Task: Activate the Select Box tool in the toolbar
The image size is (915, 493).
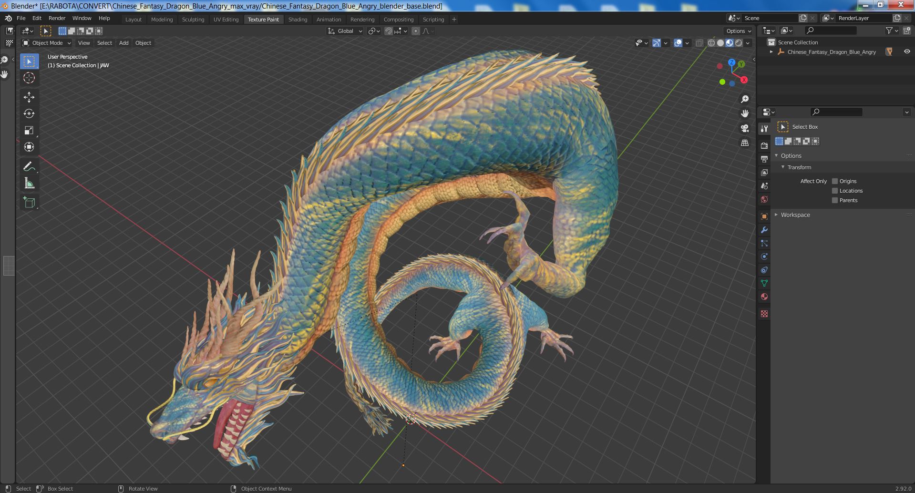Action: (x=29, y=61)
